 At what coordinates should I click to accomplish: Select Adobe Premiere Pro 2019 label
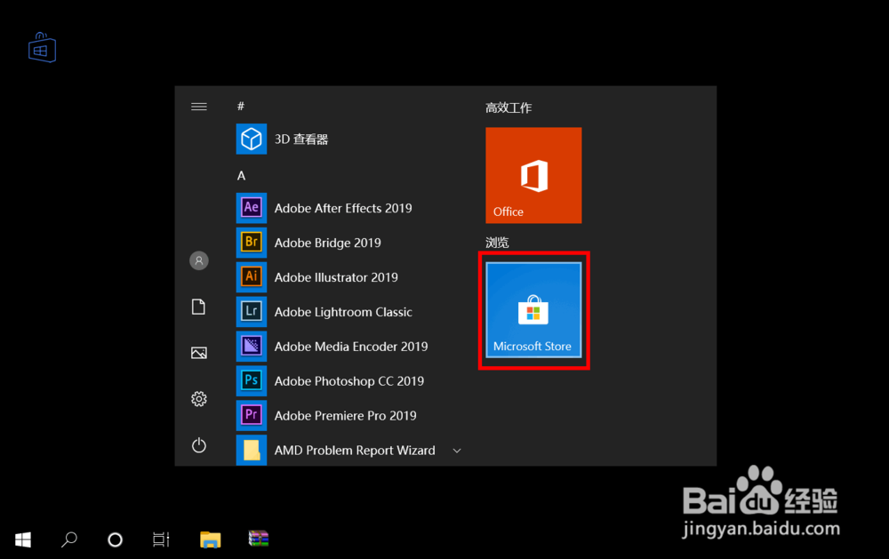pyautogui.click(x=345, y=416)
